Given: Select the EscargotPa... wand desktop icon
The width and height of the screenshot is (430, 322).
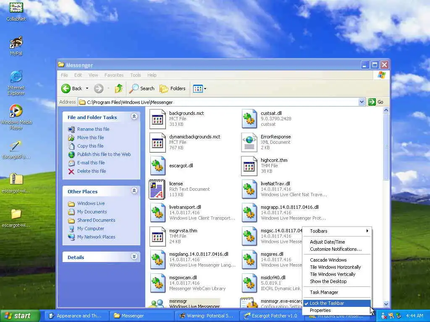Looking at the screenshot, I should coord(16,150).
